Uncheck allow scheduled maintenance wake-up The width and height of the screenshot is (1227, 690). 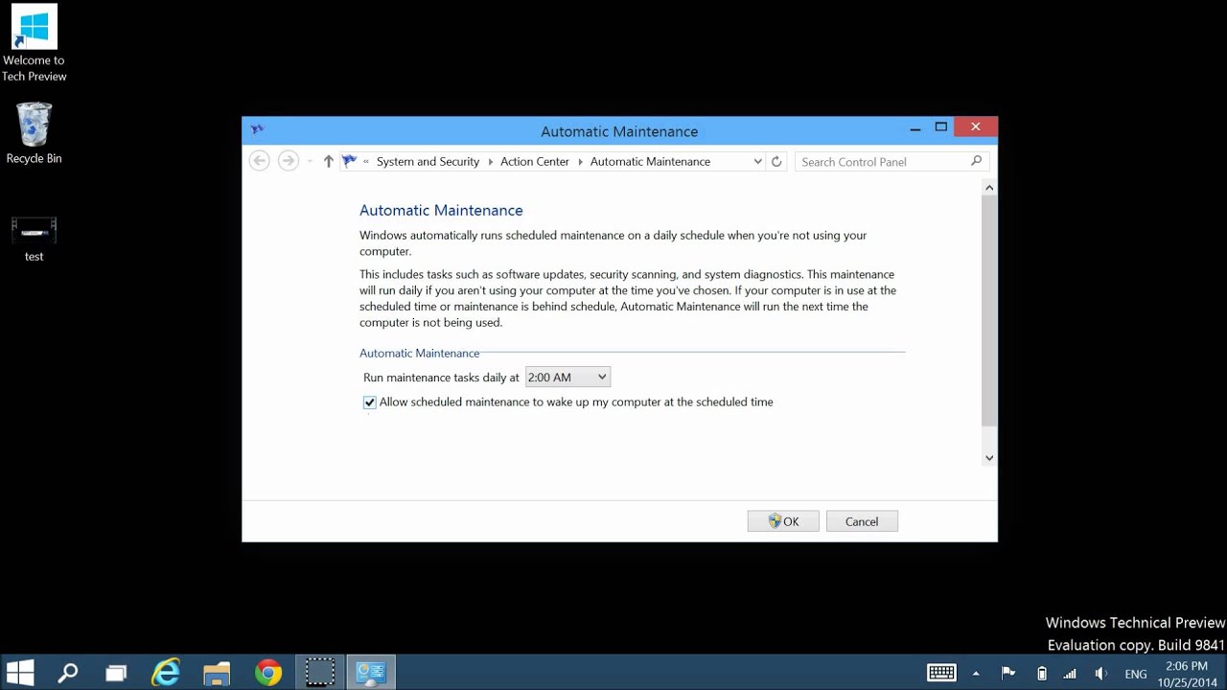click(x=370, y=402)
